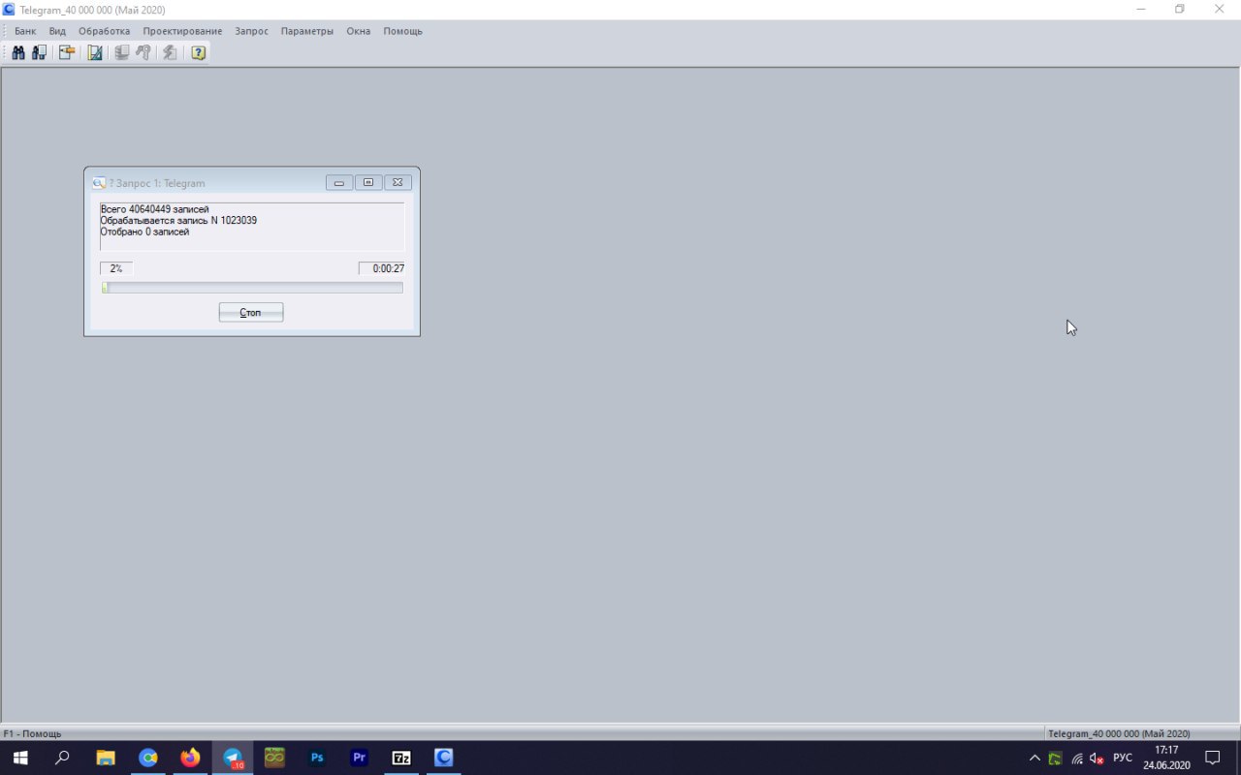Click the query progress bar

252,288
